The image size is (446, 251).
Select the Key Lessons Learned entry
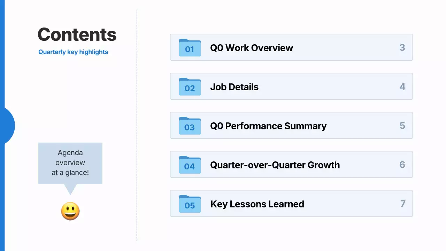pos(257,204)
